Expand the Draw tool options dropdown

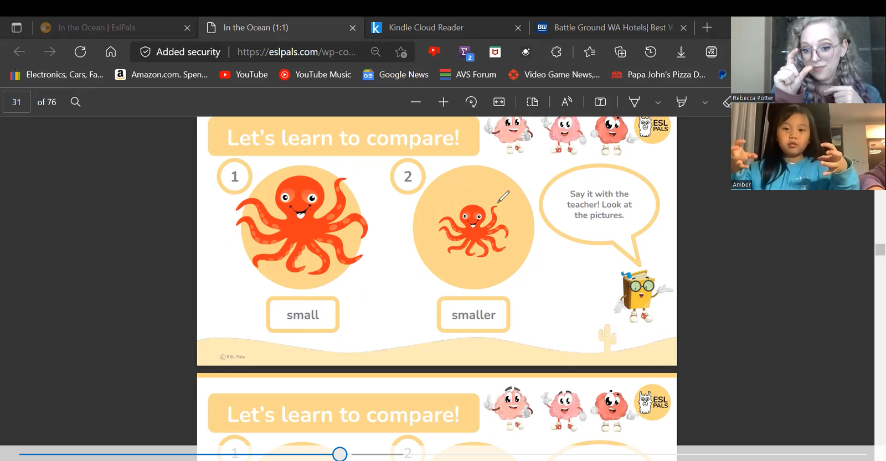[658, 102]
